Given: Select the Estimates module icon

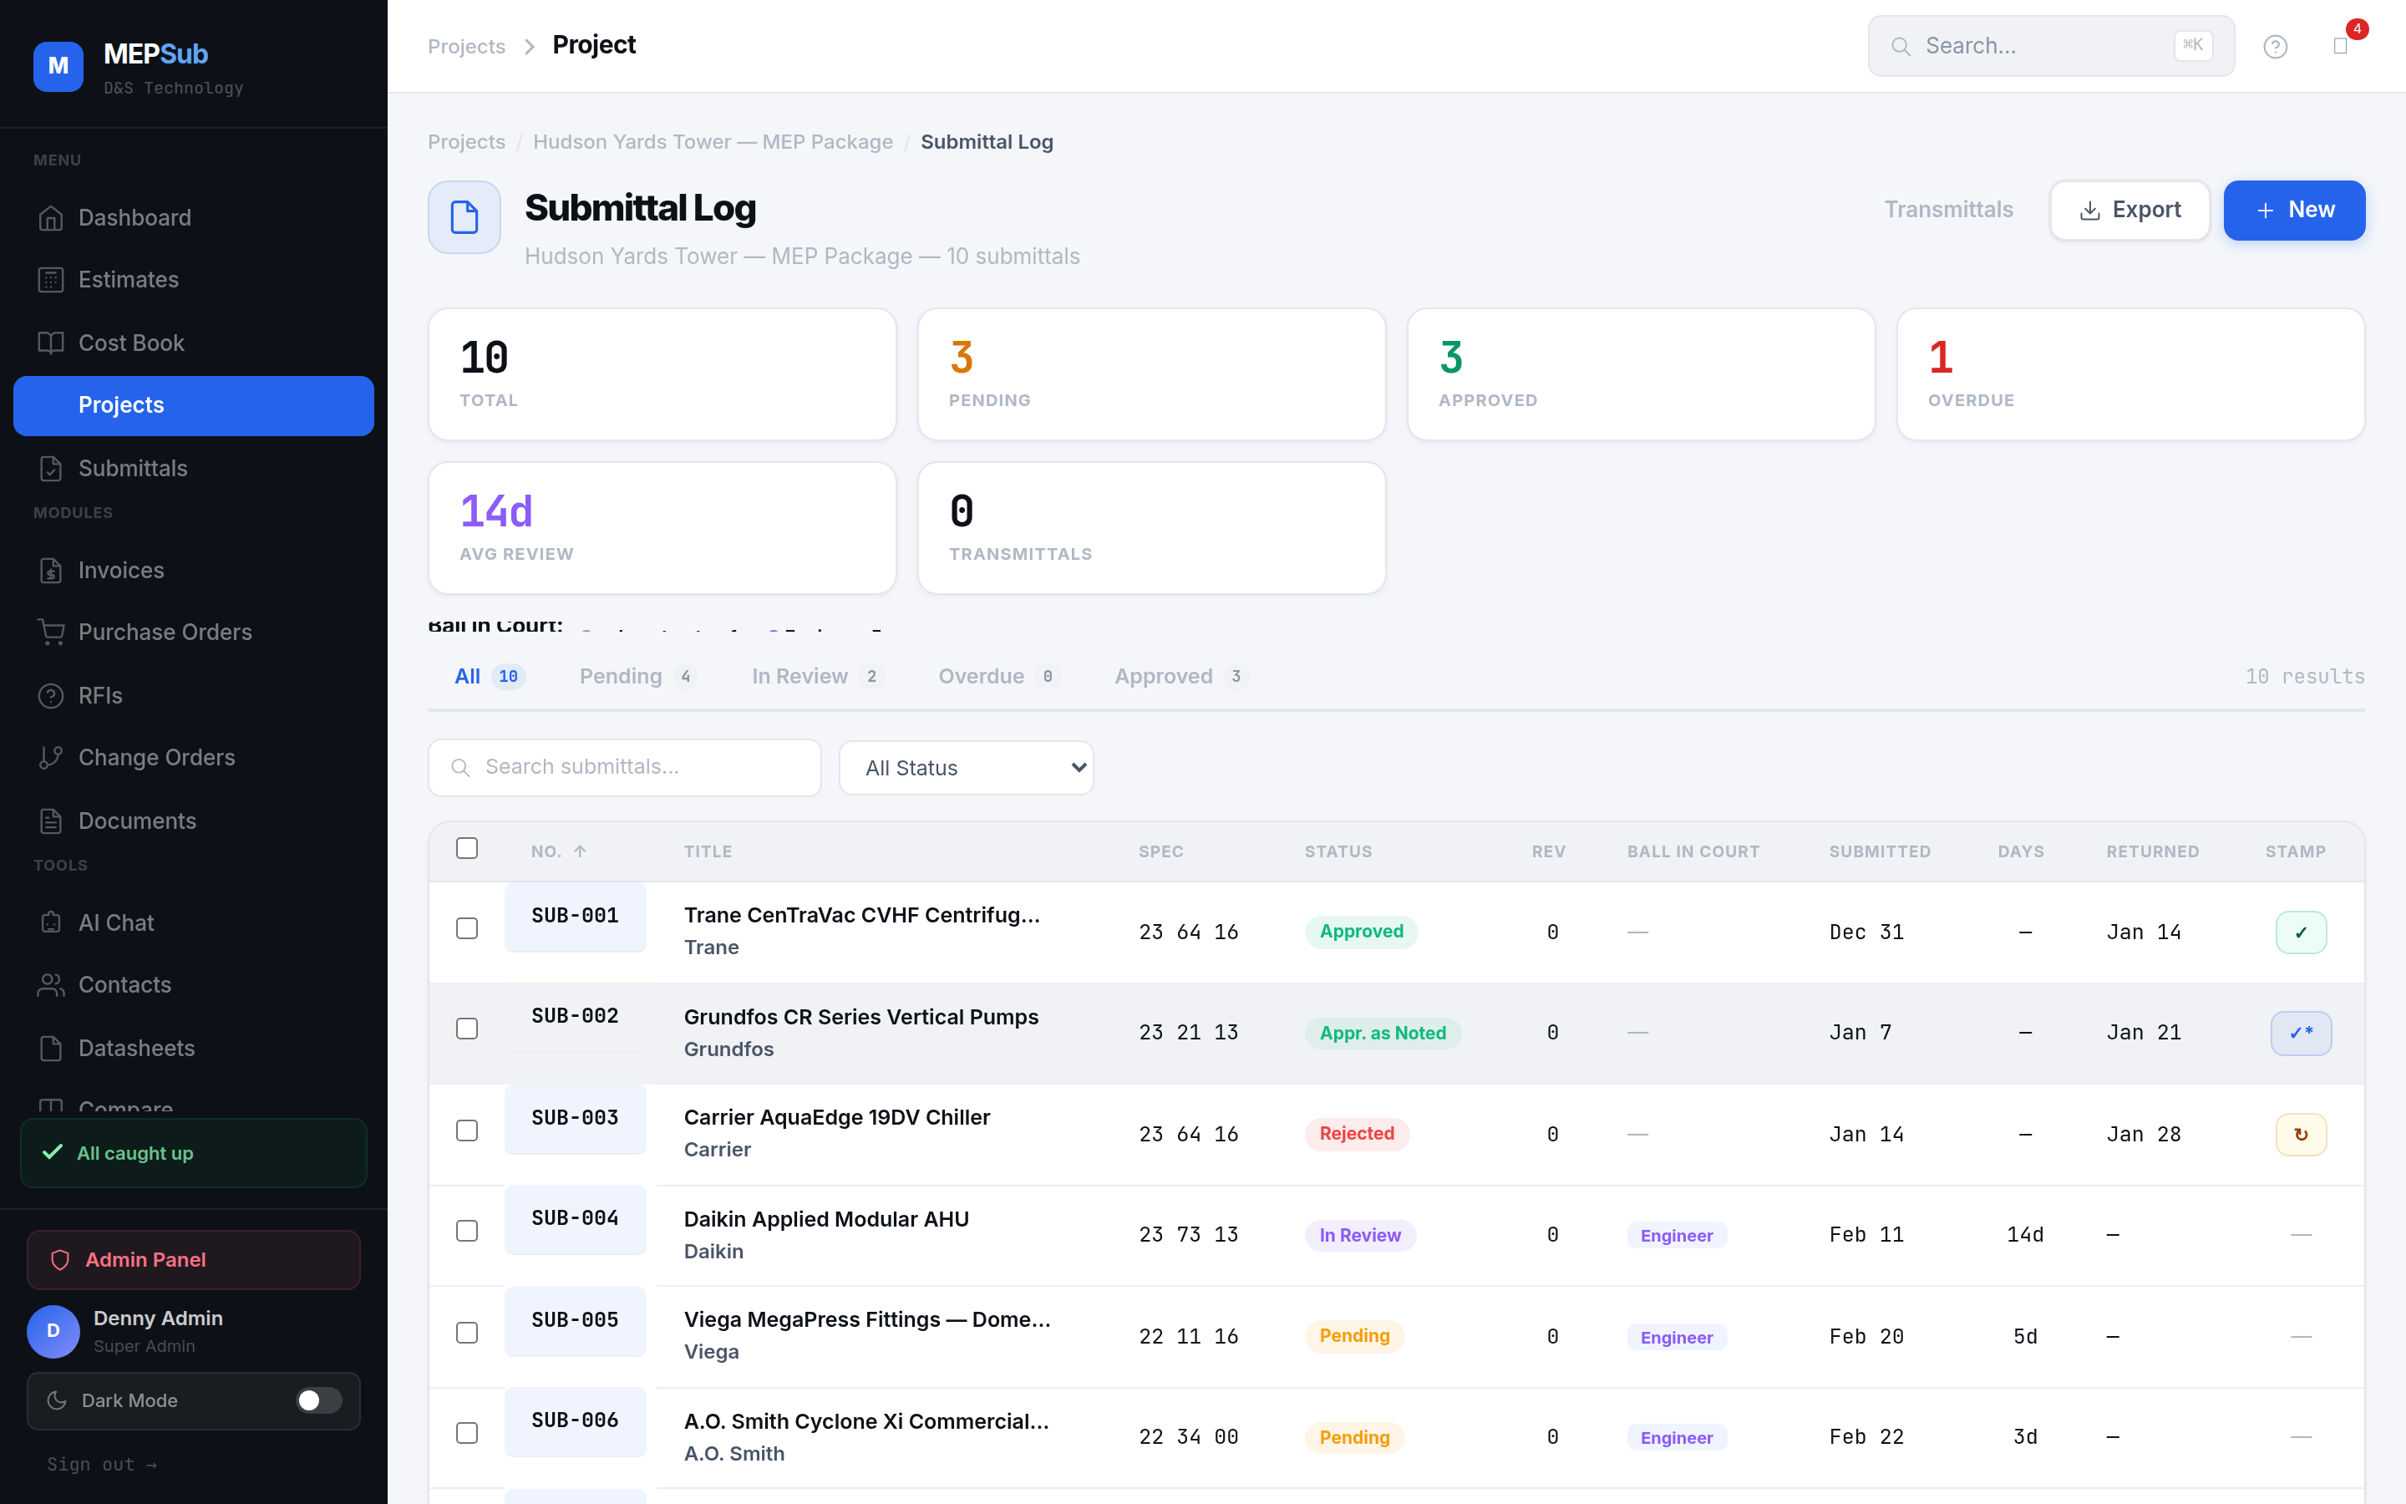Looking at the screenshot, I should 53,280.
